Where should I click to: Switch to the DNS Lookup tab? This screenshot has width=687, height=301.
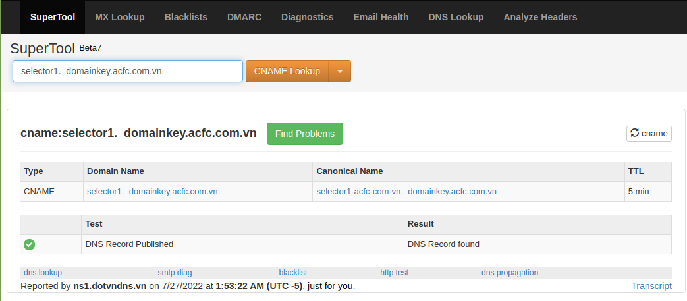tap(456, 17)
